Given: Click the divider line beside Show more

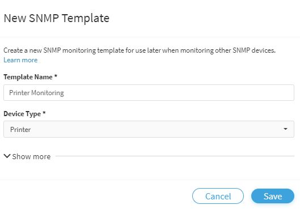Looking at the screenshot, I should [x=175, y=156].
